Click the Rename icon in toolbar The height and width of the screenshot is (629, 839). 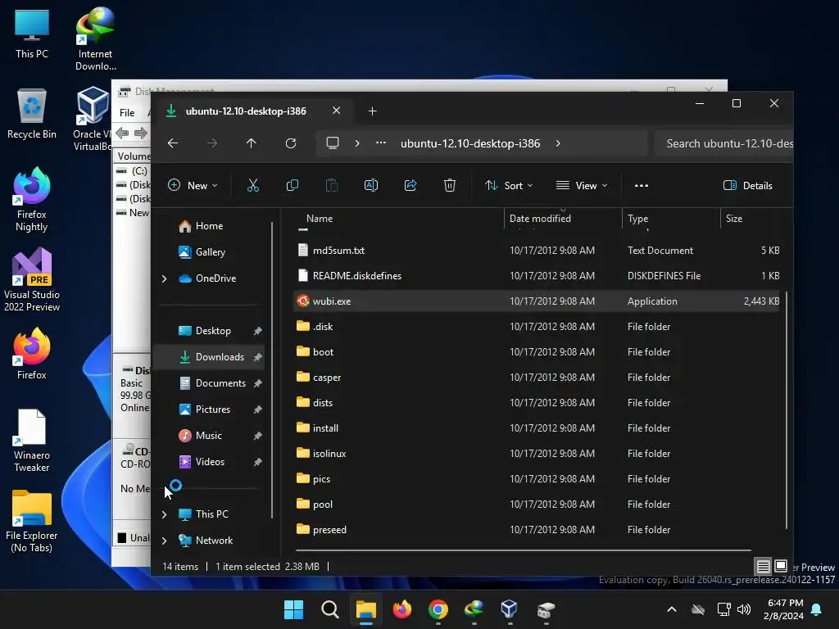(371, 186)
